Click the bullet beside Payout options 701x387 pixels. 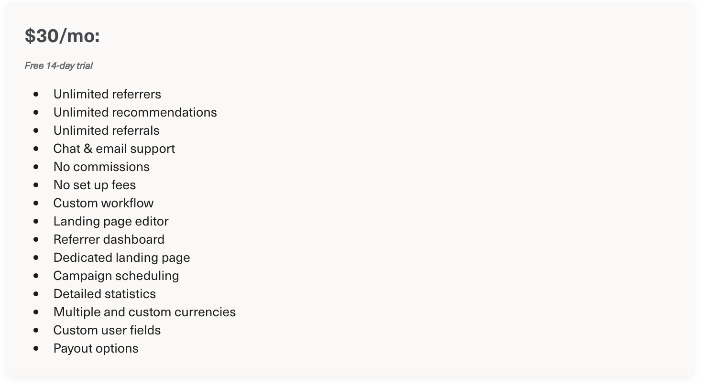pyautogui.click(x=36, y=348)
